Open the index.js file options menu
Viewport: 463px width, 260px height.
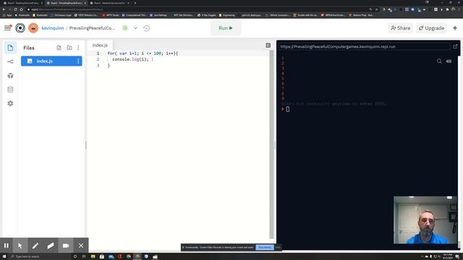point(78,61)
